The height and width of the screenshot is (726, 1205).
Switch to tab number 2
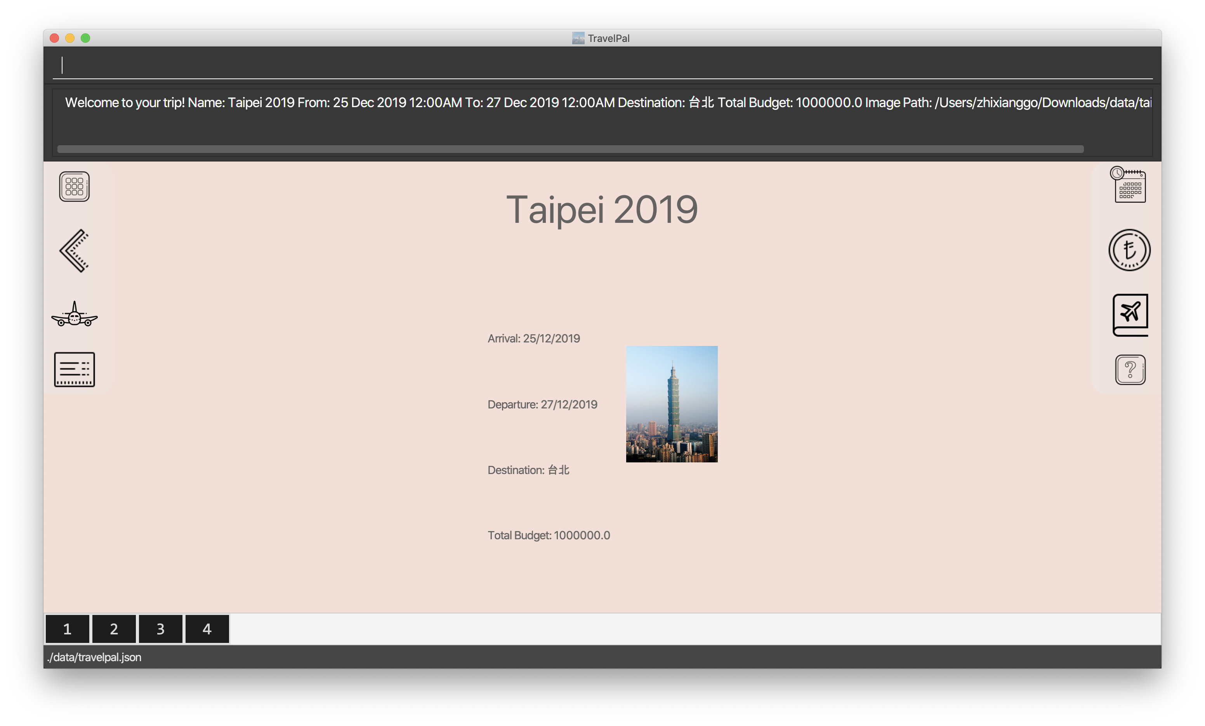coord(114,629)
